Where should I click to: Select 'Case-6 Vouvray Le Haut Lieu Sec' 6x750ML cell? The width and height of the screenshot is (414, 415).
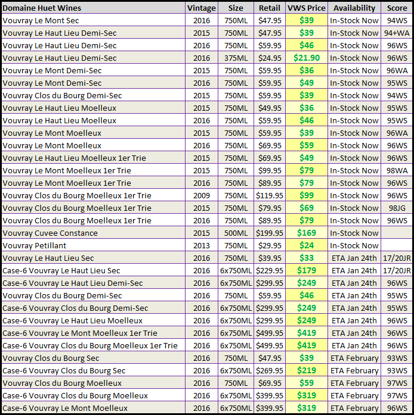(x=236, y=270)
